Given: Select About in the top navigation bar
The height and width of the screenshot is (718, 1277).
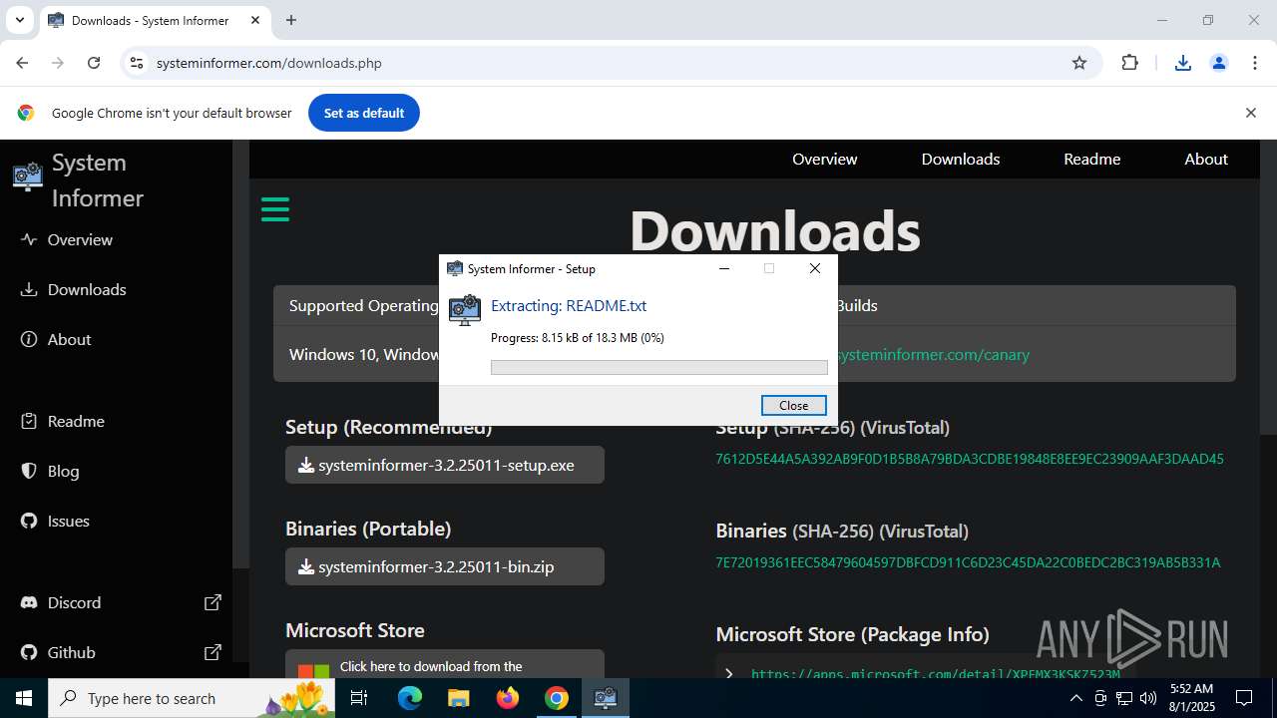Looking at the screenshot, I should click(x=1205, y=159).
